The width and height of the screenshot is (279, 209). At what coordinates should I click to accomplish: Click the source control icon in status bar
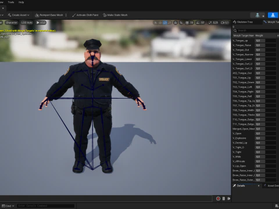277,206
